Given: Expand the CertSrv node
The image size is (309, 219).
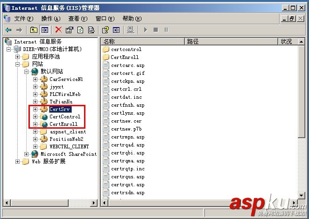Looking at the screenshot, I should point(35,109).
